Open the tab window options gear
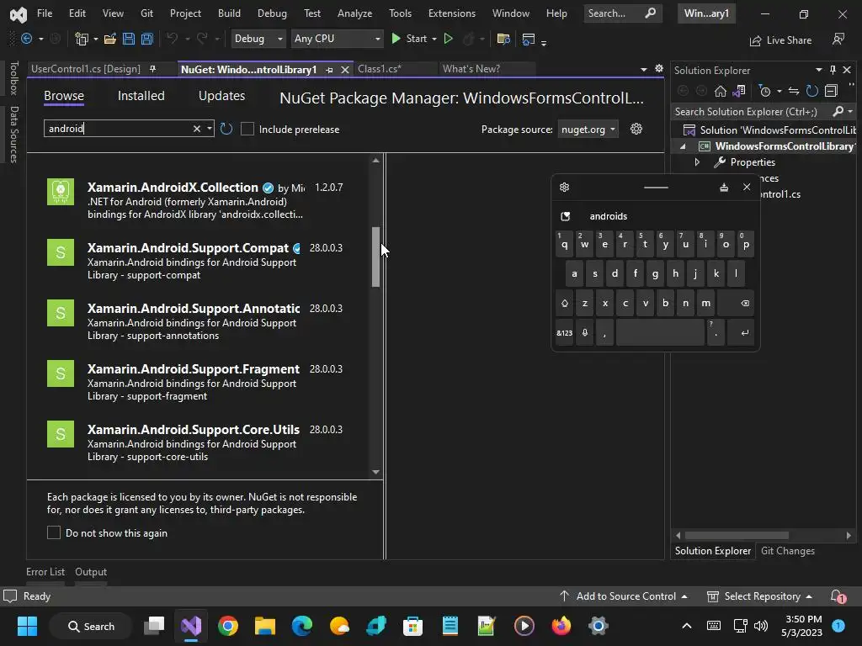Viewport: 862px width, 646px height. point(659,69)
